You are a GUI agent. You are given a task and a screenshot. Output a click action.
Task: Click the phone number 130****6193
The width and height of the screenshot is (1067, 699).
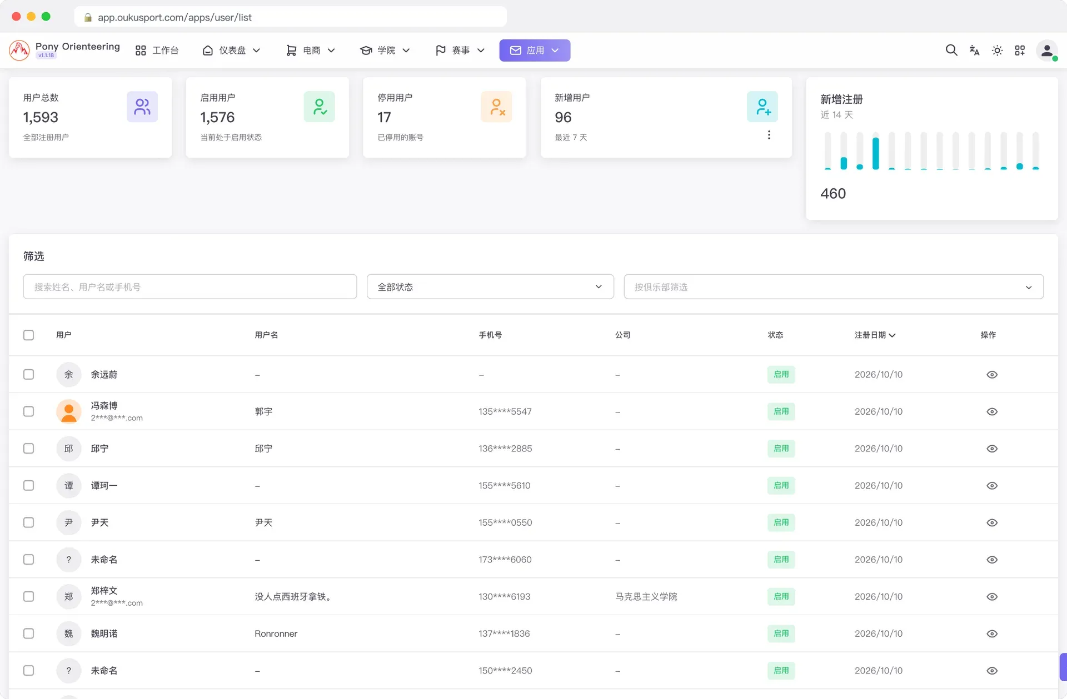(x=505, y=597)
